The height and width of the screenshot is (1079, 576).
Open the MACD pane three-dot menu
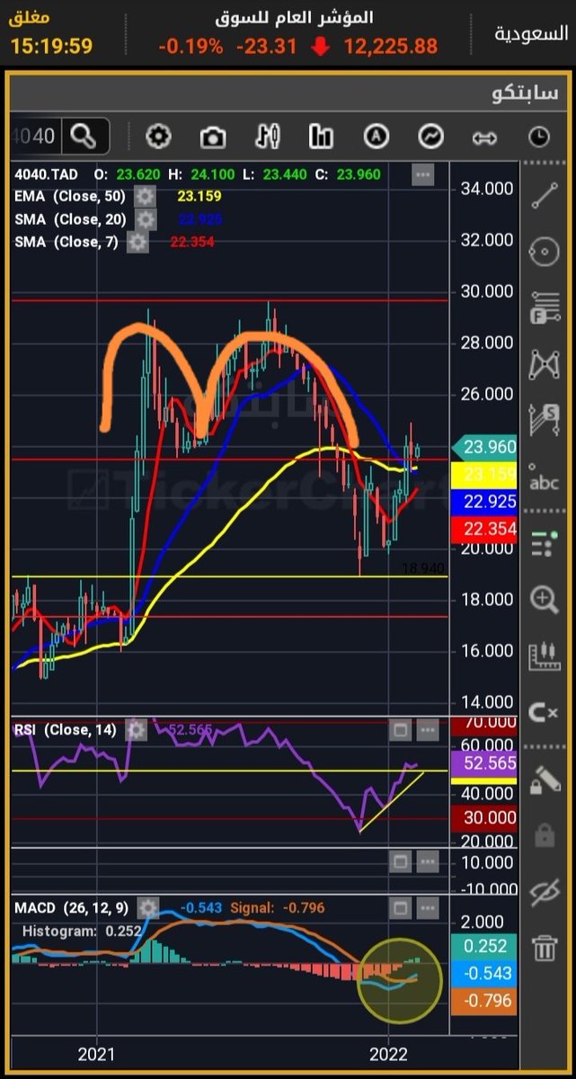click(x=427, y=907)
